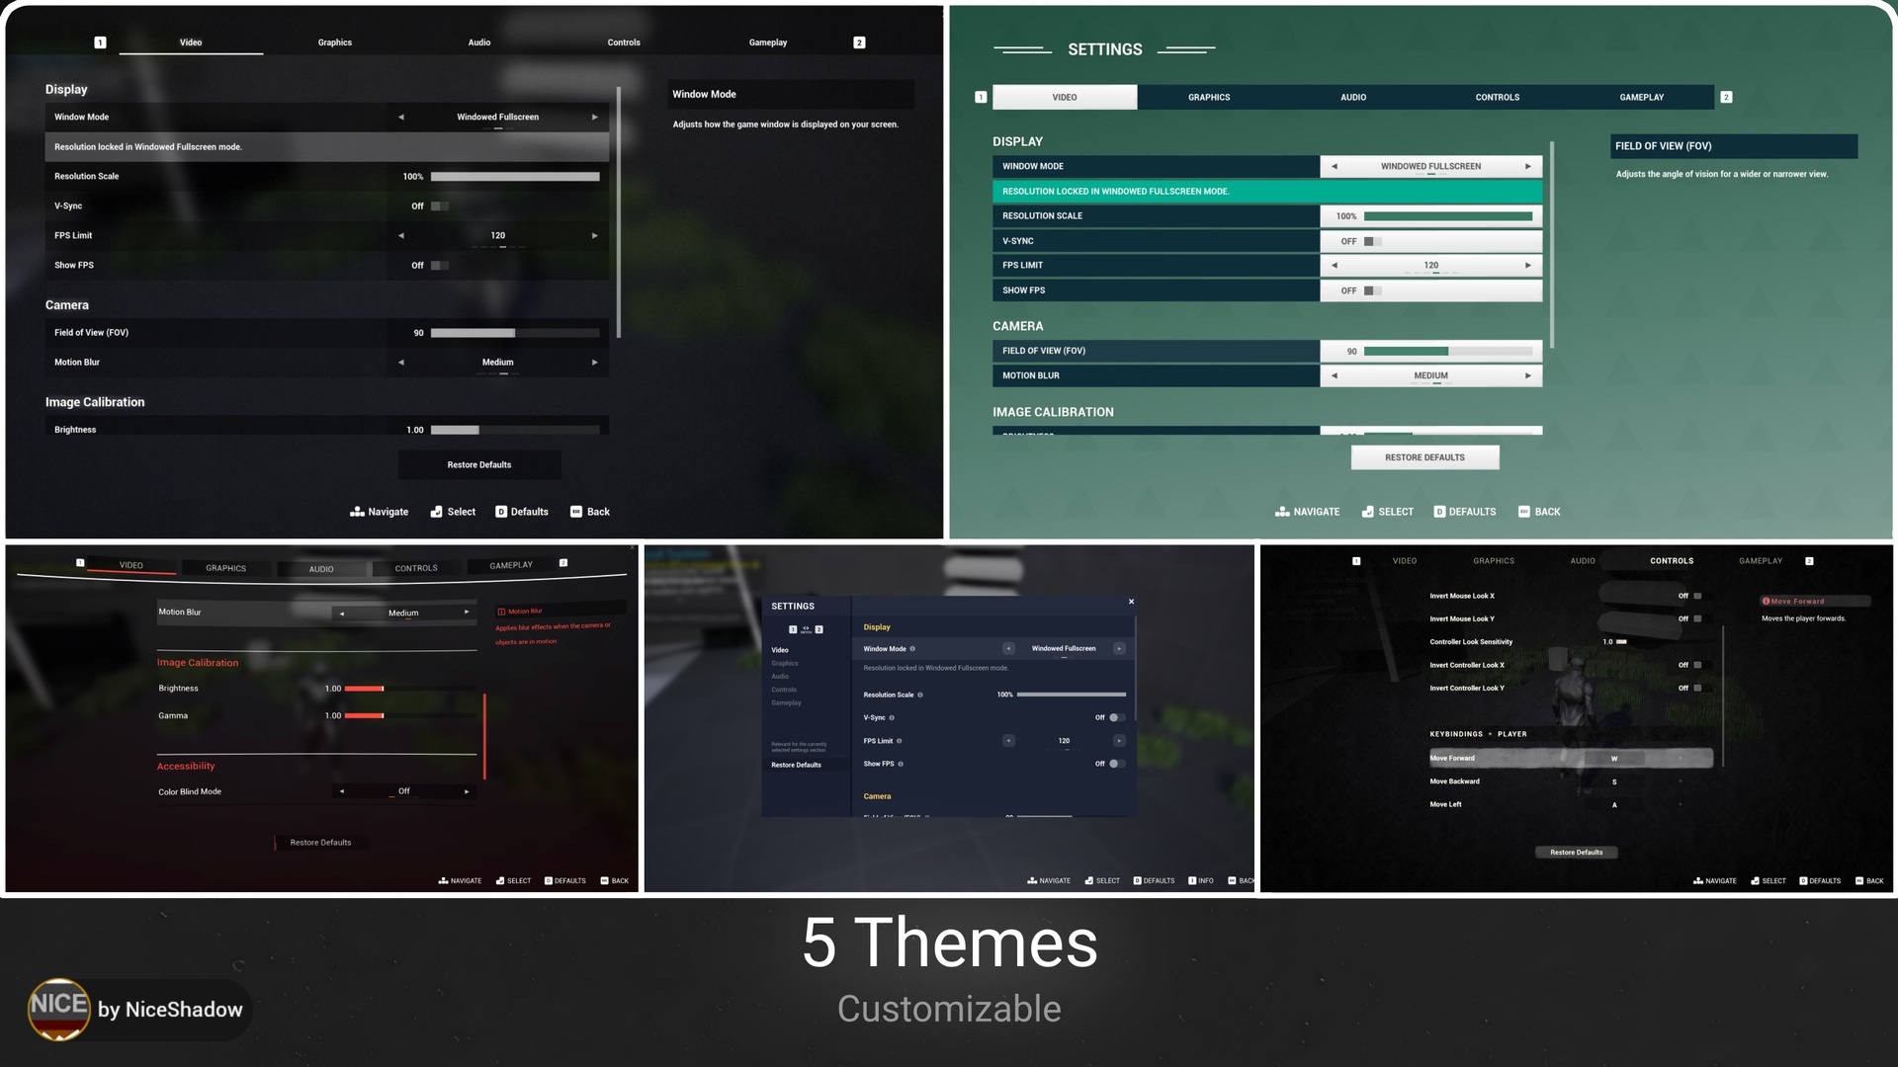Click dark theme settings list scrollbar

(x=618, y=212)
